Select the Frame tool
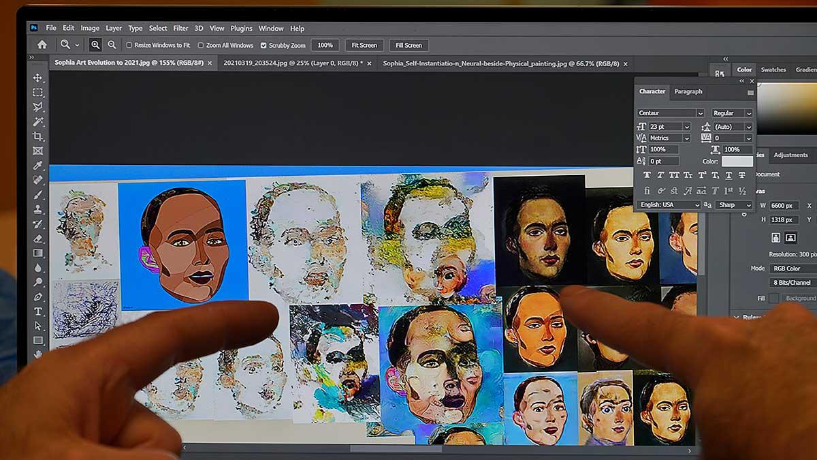The image size is (817, 460). click(38, 151)
